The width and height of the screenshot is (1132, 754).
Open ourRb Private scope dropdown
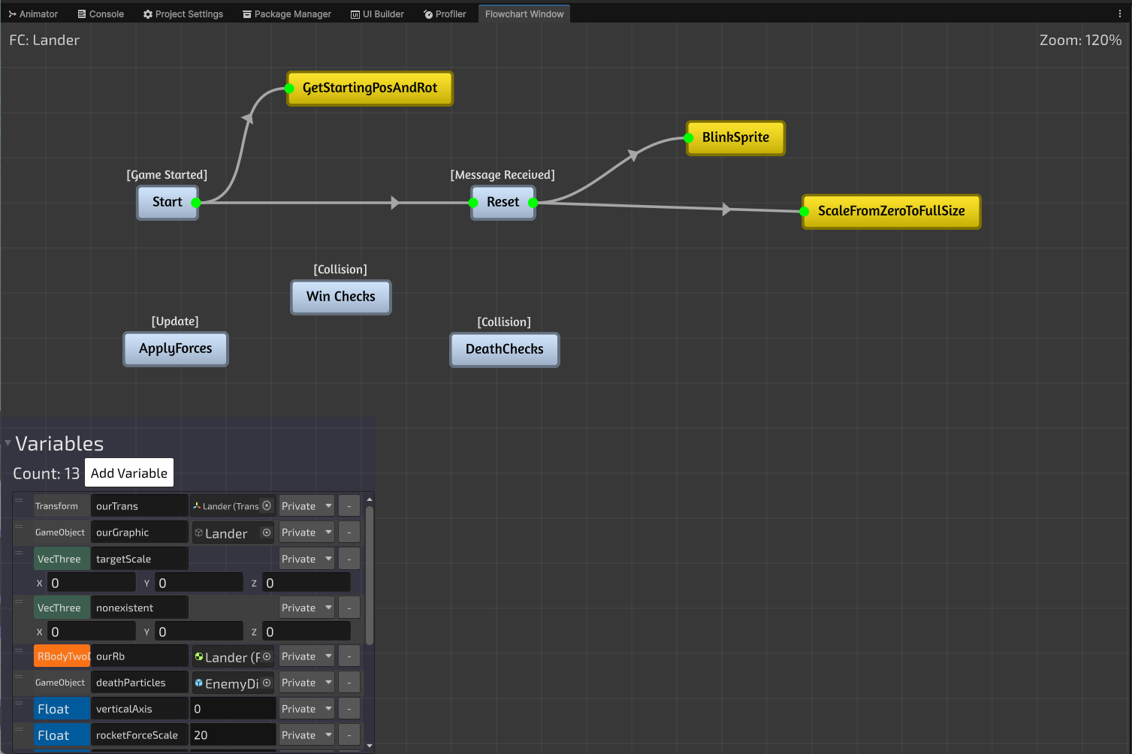point(306,656)
